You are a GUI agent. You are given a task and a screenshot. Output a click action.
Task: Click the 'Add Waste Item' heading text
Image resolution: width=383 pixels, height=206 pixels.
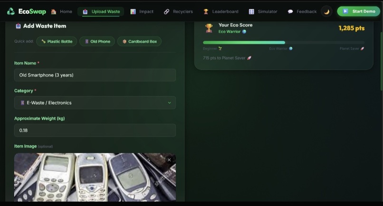pyautogui.click(x=45, y=26)
